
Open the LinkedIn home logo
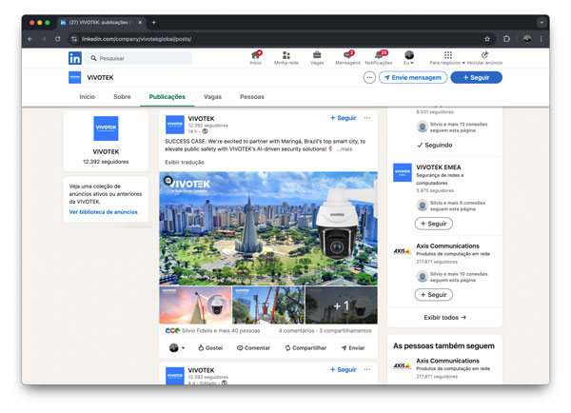[75, 58]
